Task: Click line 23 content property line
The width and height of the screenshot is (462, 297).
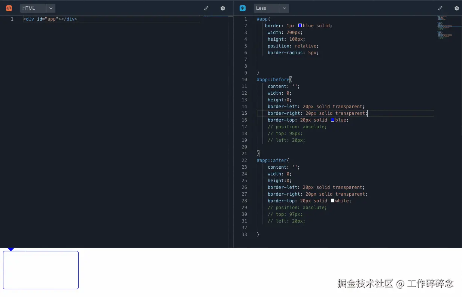Action: tap(284, 167)
